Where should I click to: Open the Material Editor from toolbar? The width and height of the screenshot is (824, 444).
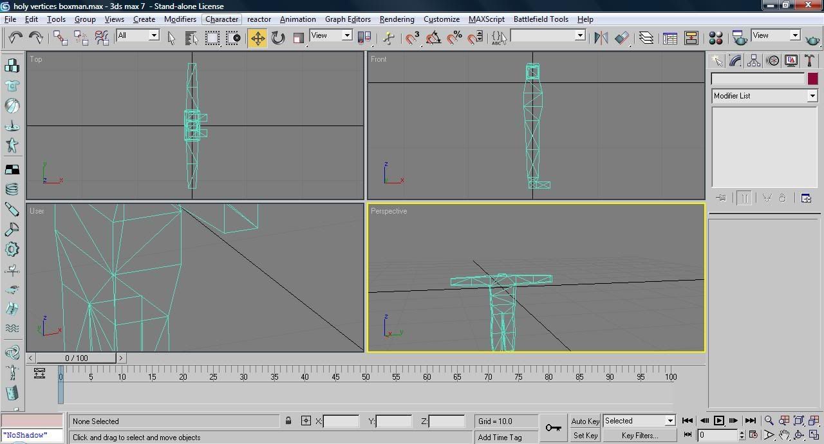pyautogui.click(x=715, y=38)
